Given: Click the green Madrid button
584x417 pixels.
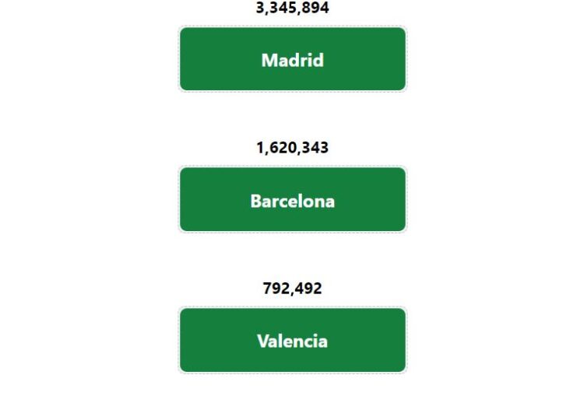Looking at the screenshot, I should coord(292,59).
